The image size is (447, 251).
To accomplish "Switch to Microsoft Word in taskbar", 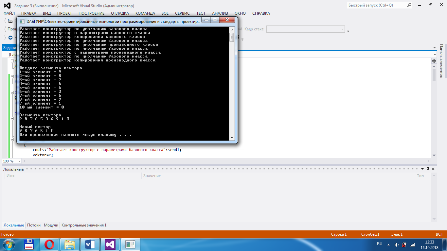I will [x=90, y=244].
